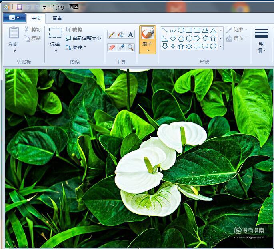Choose the Five-point star shape
This screenshot has height=249, width=274.
181,46
